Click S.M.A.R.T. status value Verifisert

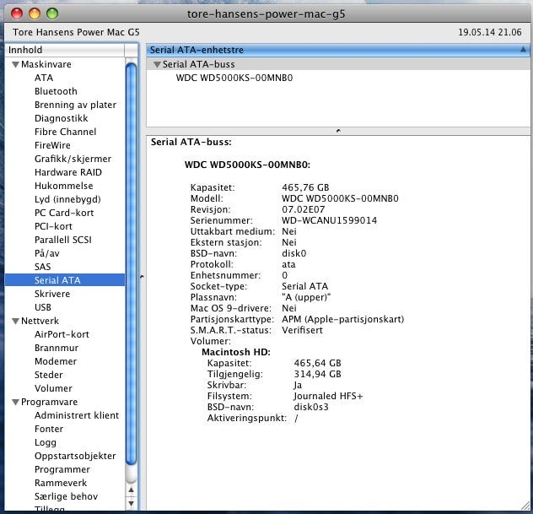coord(302,330)
